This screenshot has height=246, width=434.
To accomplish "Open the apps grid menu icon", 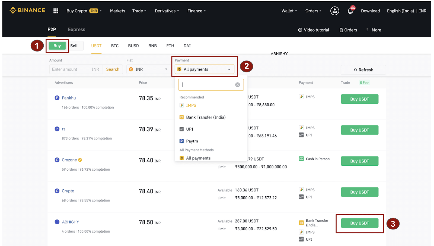I will click(56, 11).
